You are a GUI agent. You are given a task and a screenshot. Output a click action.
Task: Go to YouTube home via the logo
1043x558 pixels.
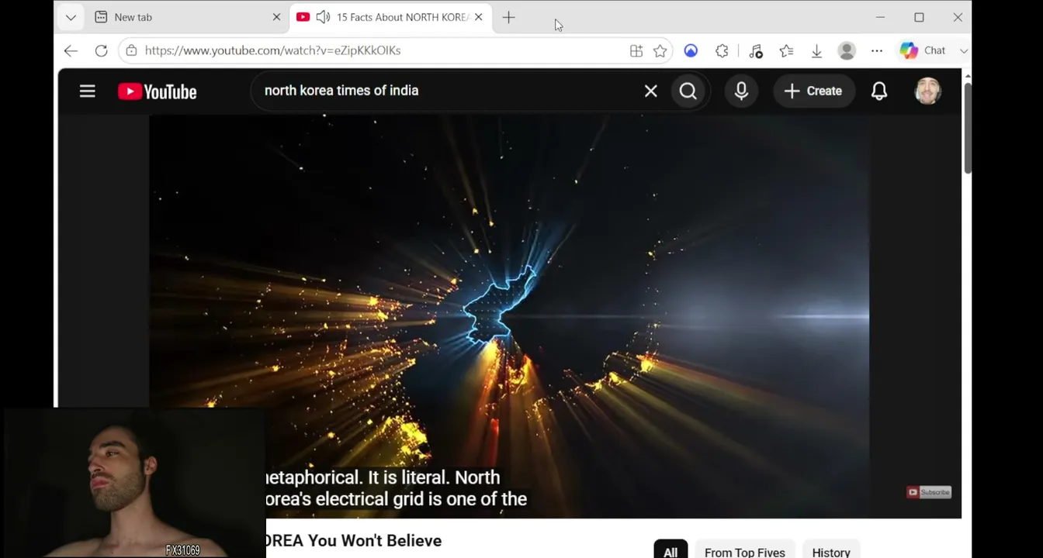(x=158, y=91)
